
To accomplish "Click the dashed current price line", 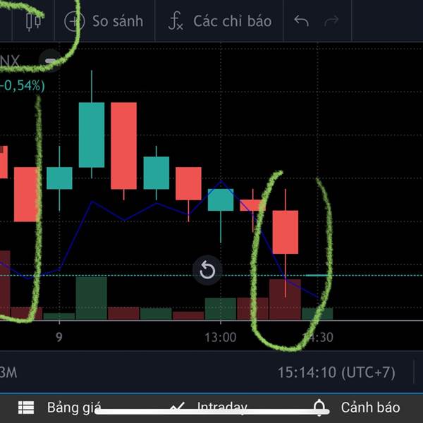I will click(211, 276).
